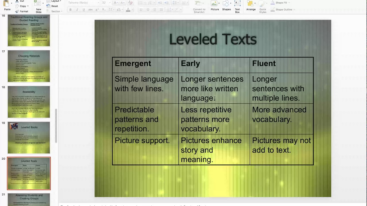Select slide 21 Assessing Students thumbnail
Screen dimensions: 367x206
[x=29, y=200]
